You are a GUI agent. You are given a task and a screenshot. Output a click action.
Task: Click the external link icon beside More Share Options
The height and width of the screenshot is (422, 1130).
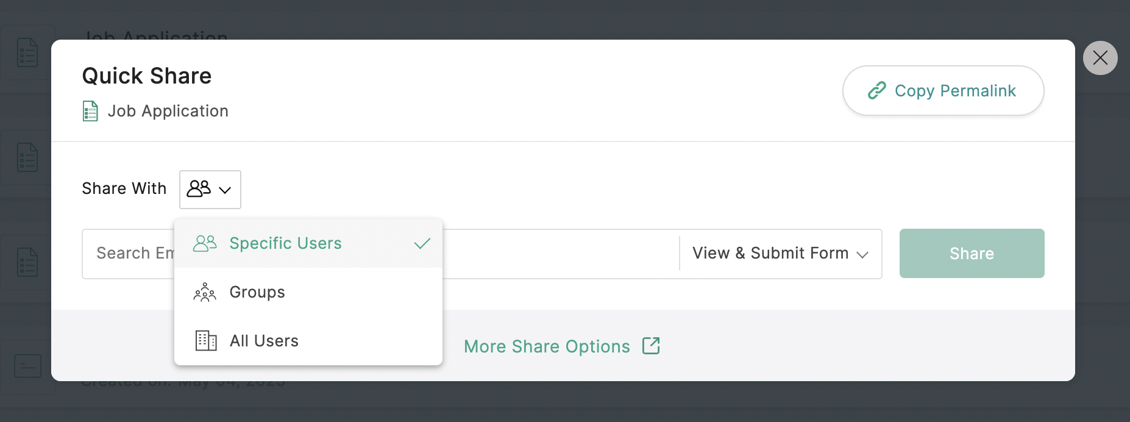[651, 346]
